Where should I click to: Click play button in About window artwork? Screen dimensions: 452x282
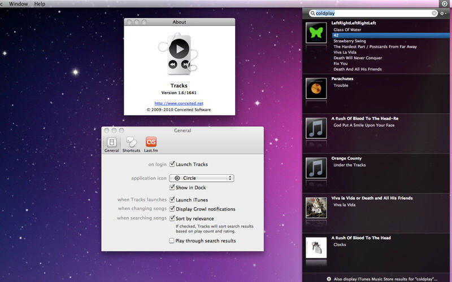[179, 49]
